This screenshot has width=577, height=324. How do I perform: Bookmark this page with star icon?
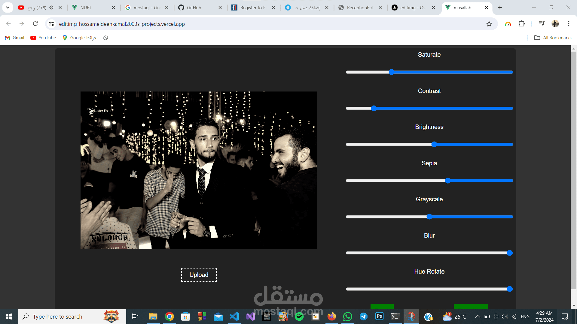(x=489, y=24)
